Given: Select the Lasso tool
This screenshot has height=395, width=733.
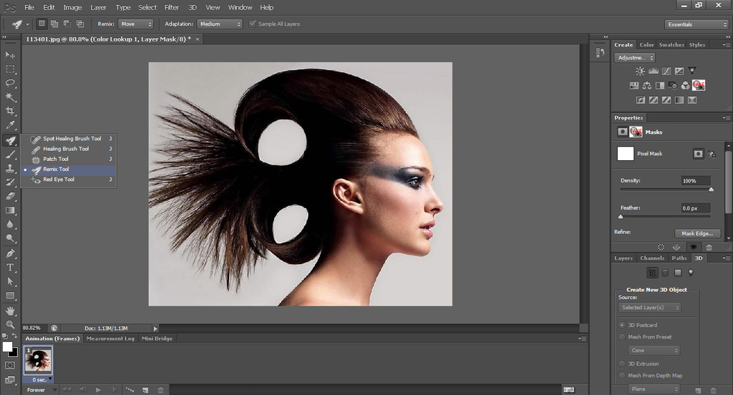Looking at the screenshot, I should (x=10, y=83).
